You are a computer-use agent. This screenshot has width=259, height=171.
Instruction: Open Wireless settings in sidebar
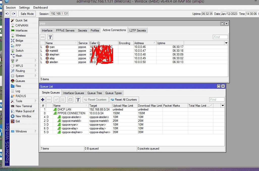(20, 36)
